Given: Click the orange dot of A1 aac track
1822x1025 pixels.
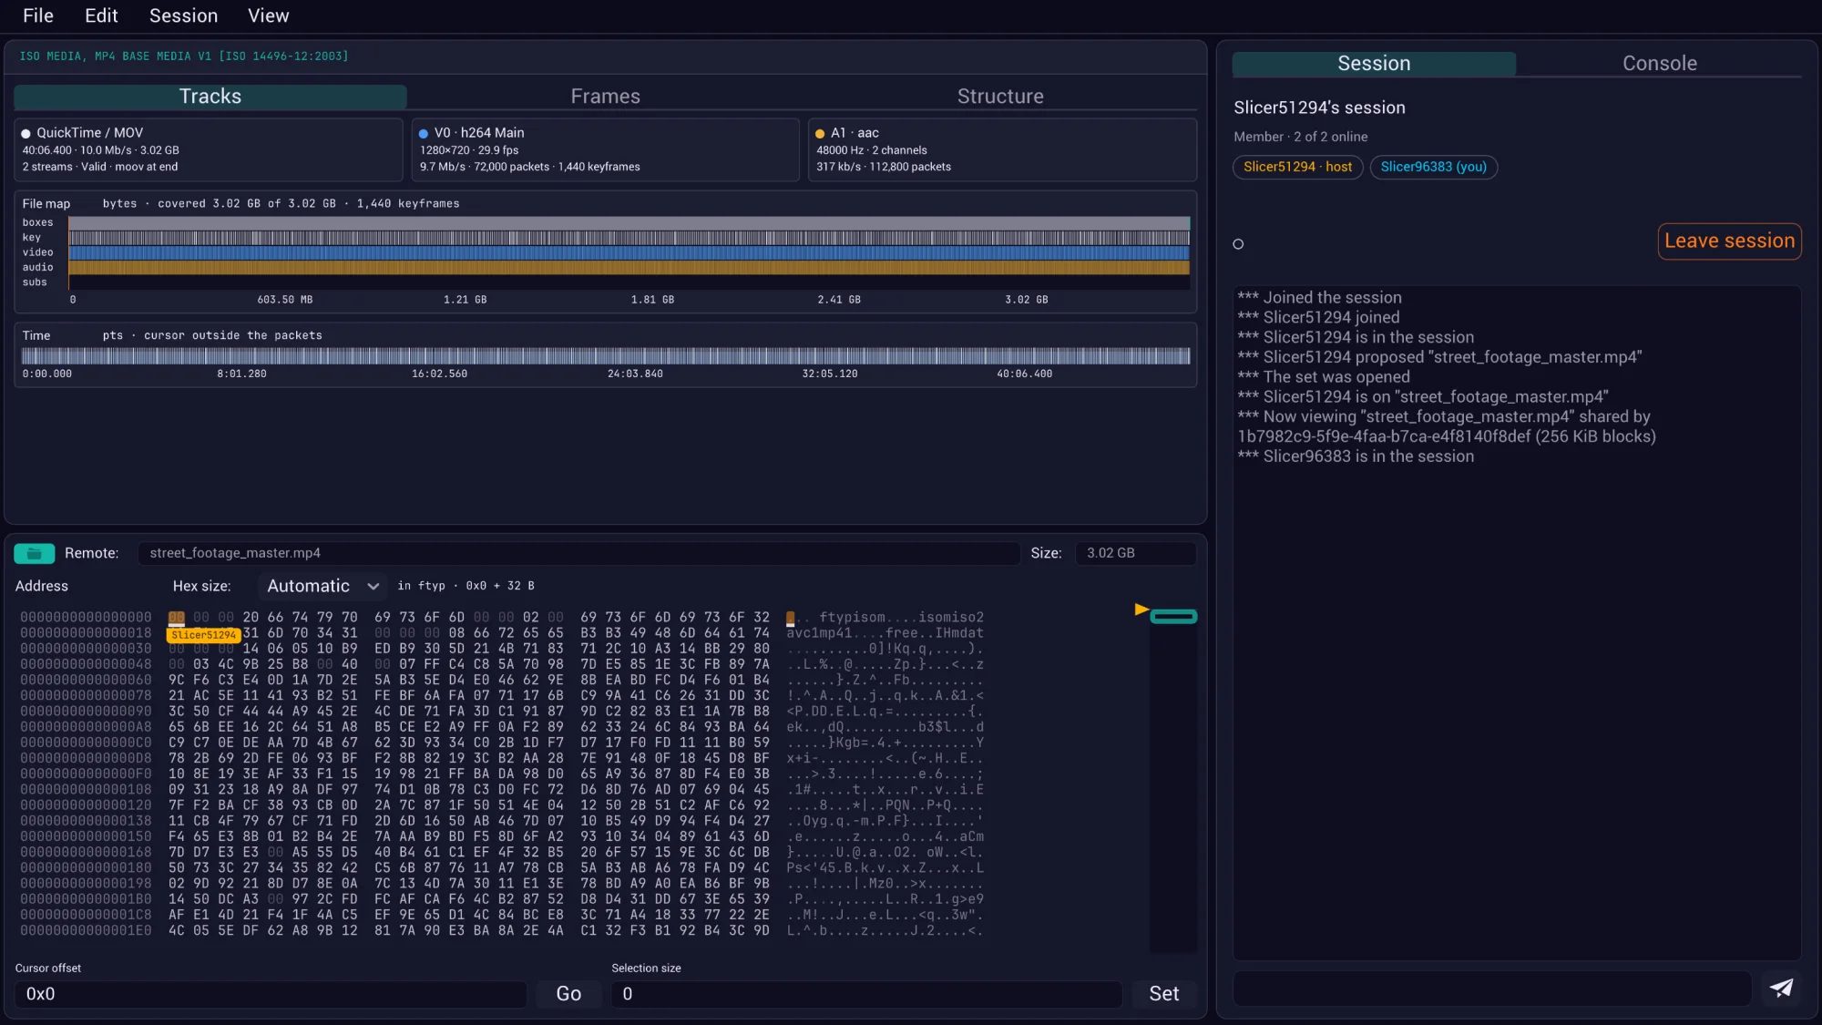Looking at the screenshot, I should click(x=820, y=133).
